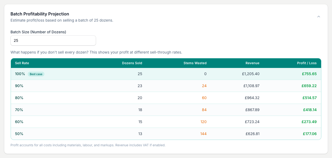This screenshot has height=158, width=332.
Task: Click profit value £418.14
Action: pos(310,110)
